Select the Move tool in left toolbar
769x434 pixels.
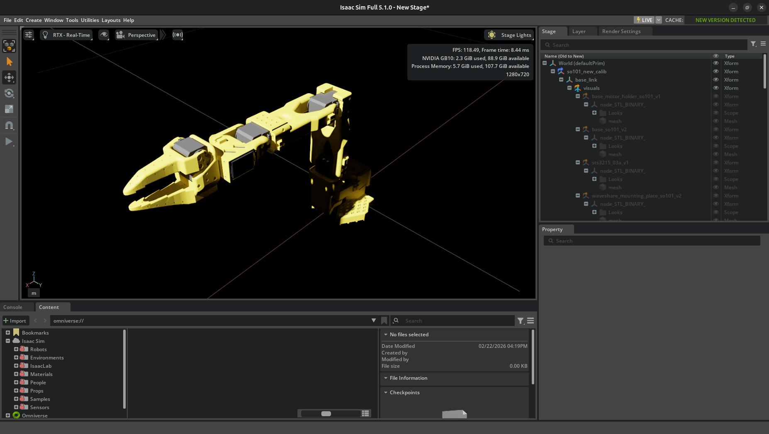(x=9, y=77)
